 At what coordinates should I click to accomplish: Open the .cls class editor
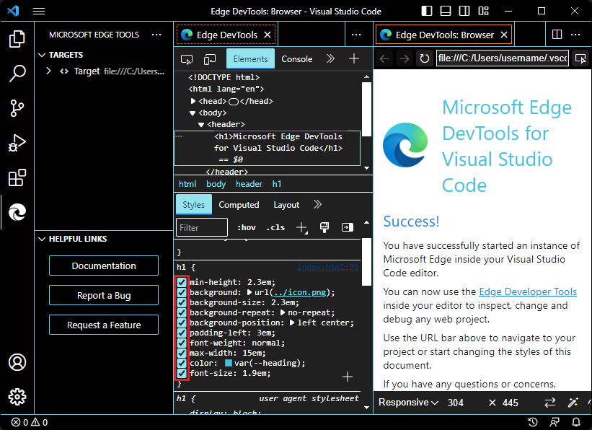[275, 227]
